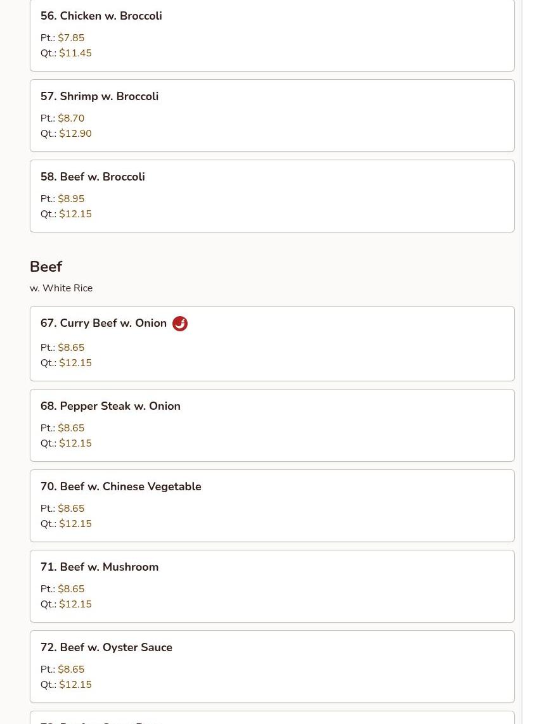Viewport: 535px width, 724px height.
Task: Click pint price under Beef w. Mushroom
Action: 71,588
